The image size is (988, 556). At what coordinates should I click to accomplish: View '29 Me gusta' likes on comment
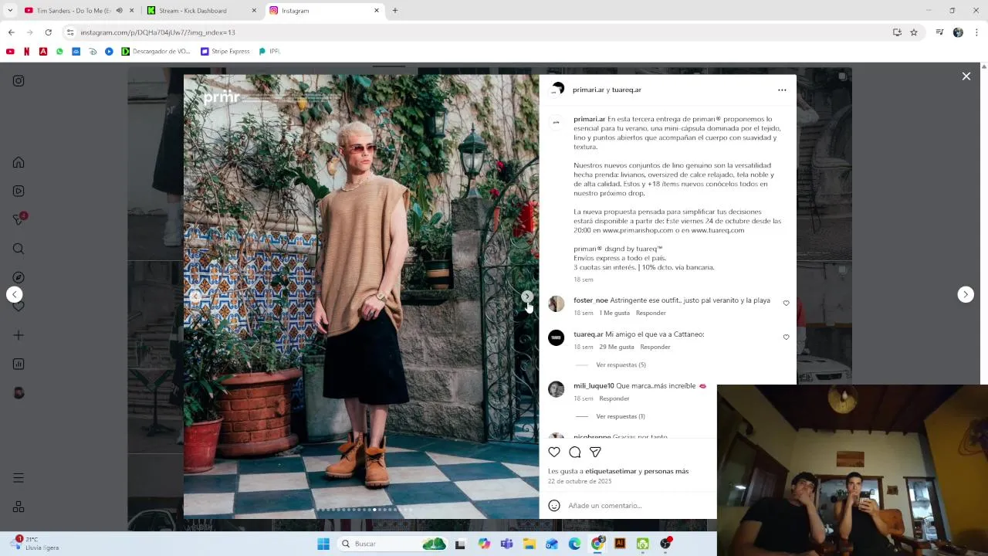tap(617, 347)
